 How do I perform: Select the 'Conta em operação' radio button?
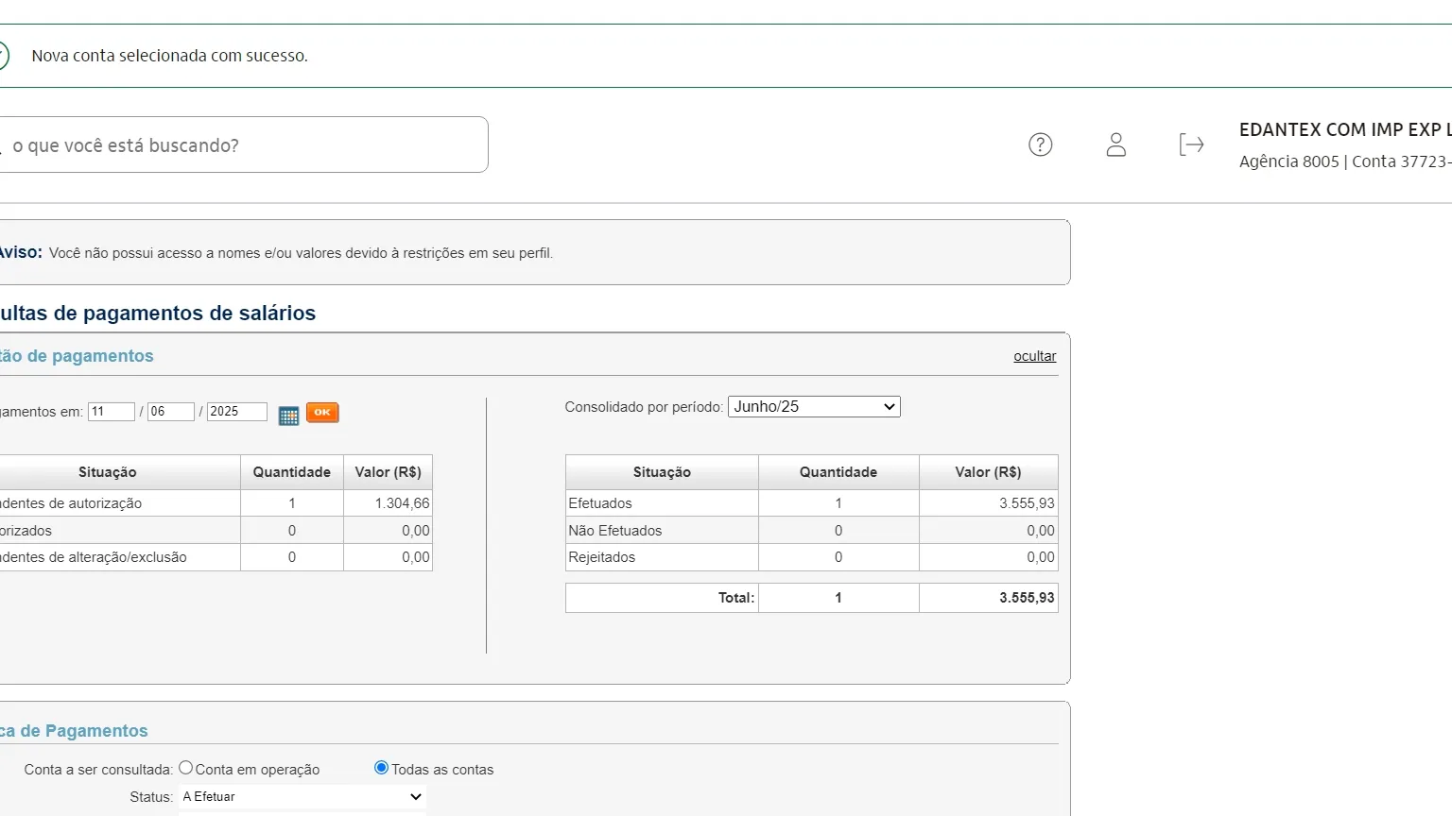186,768
